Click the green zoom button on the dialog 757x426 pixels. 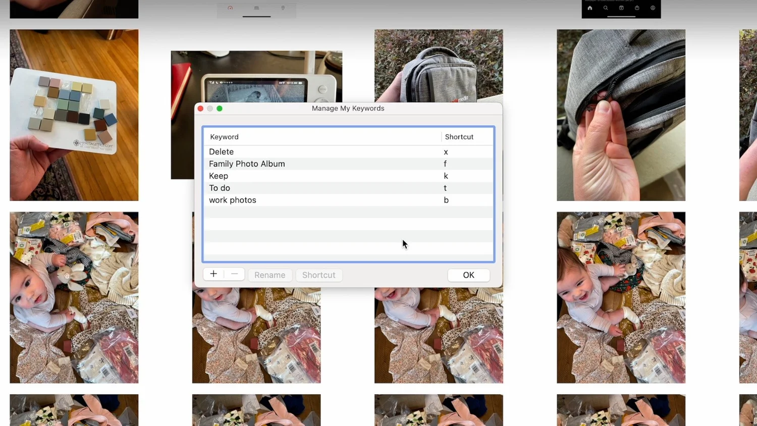coord(220,108)
